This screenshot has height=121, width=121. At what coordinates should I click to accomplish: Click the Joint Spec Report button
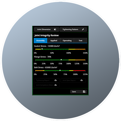click(x=73, y=80)
